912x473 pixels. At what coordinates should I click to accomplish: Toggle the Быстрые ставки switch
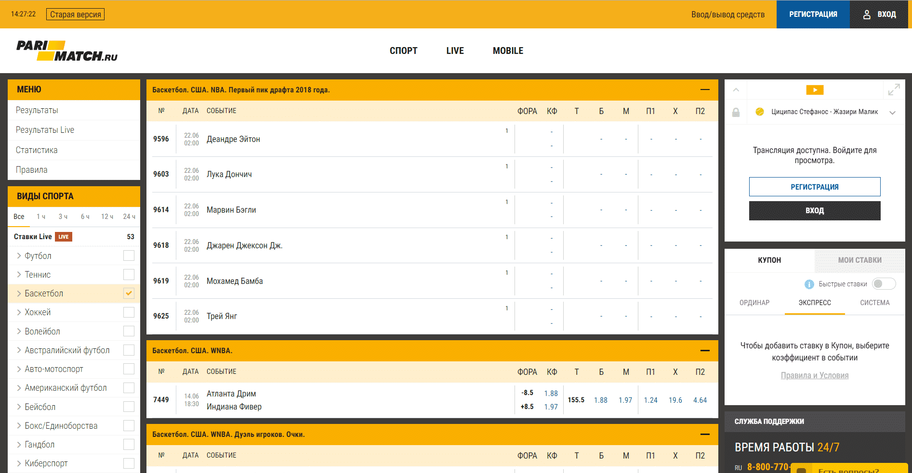[884, 284]
